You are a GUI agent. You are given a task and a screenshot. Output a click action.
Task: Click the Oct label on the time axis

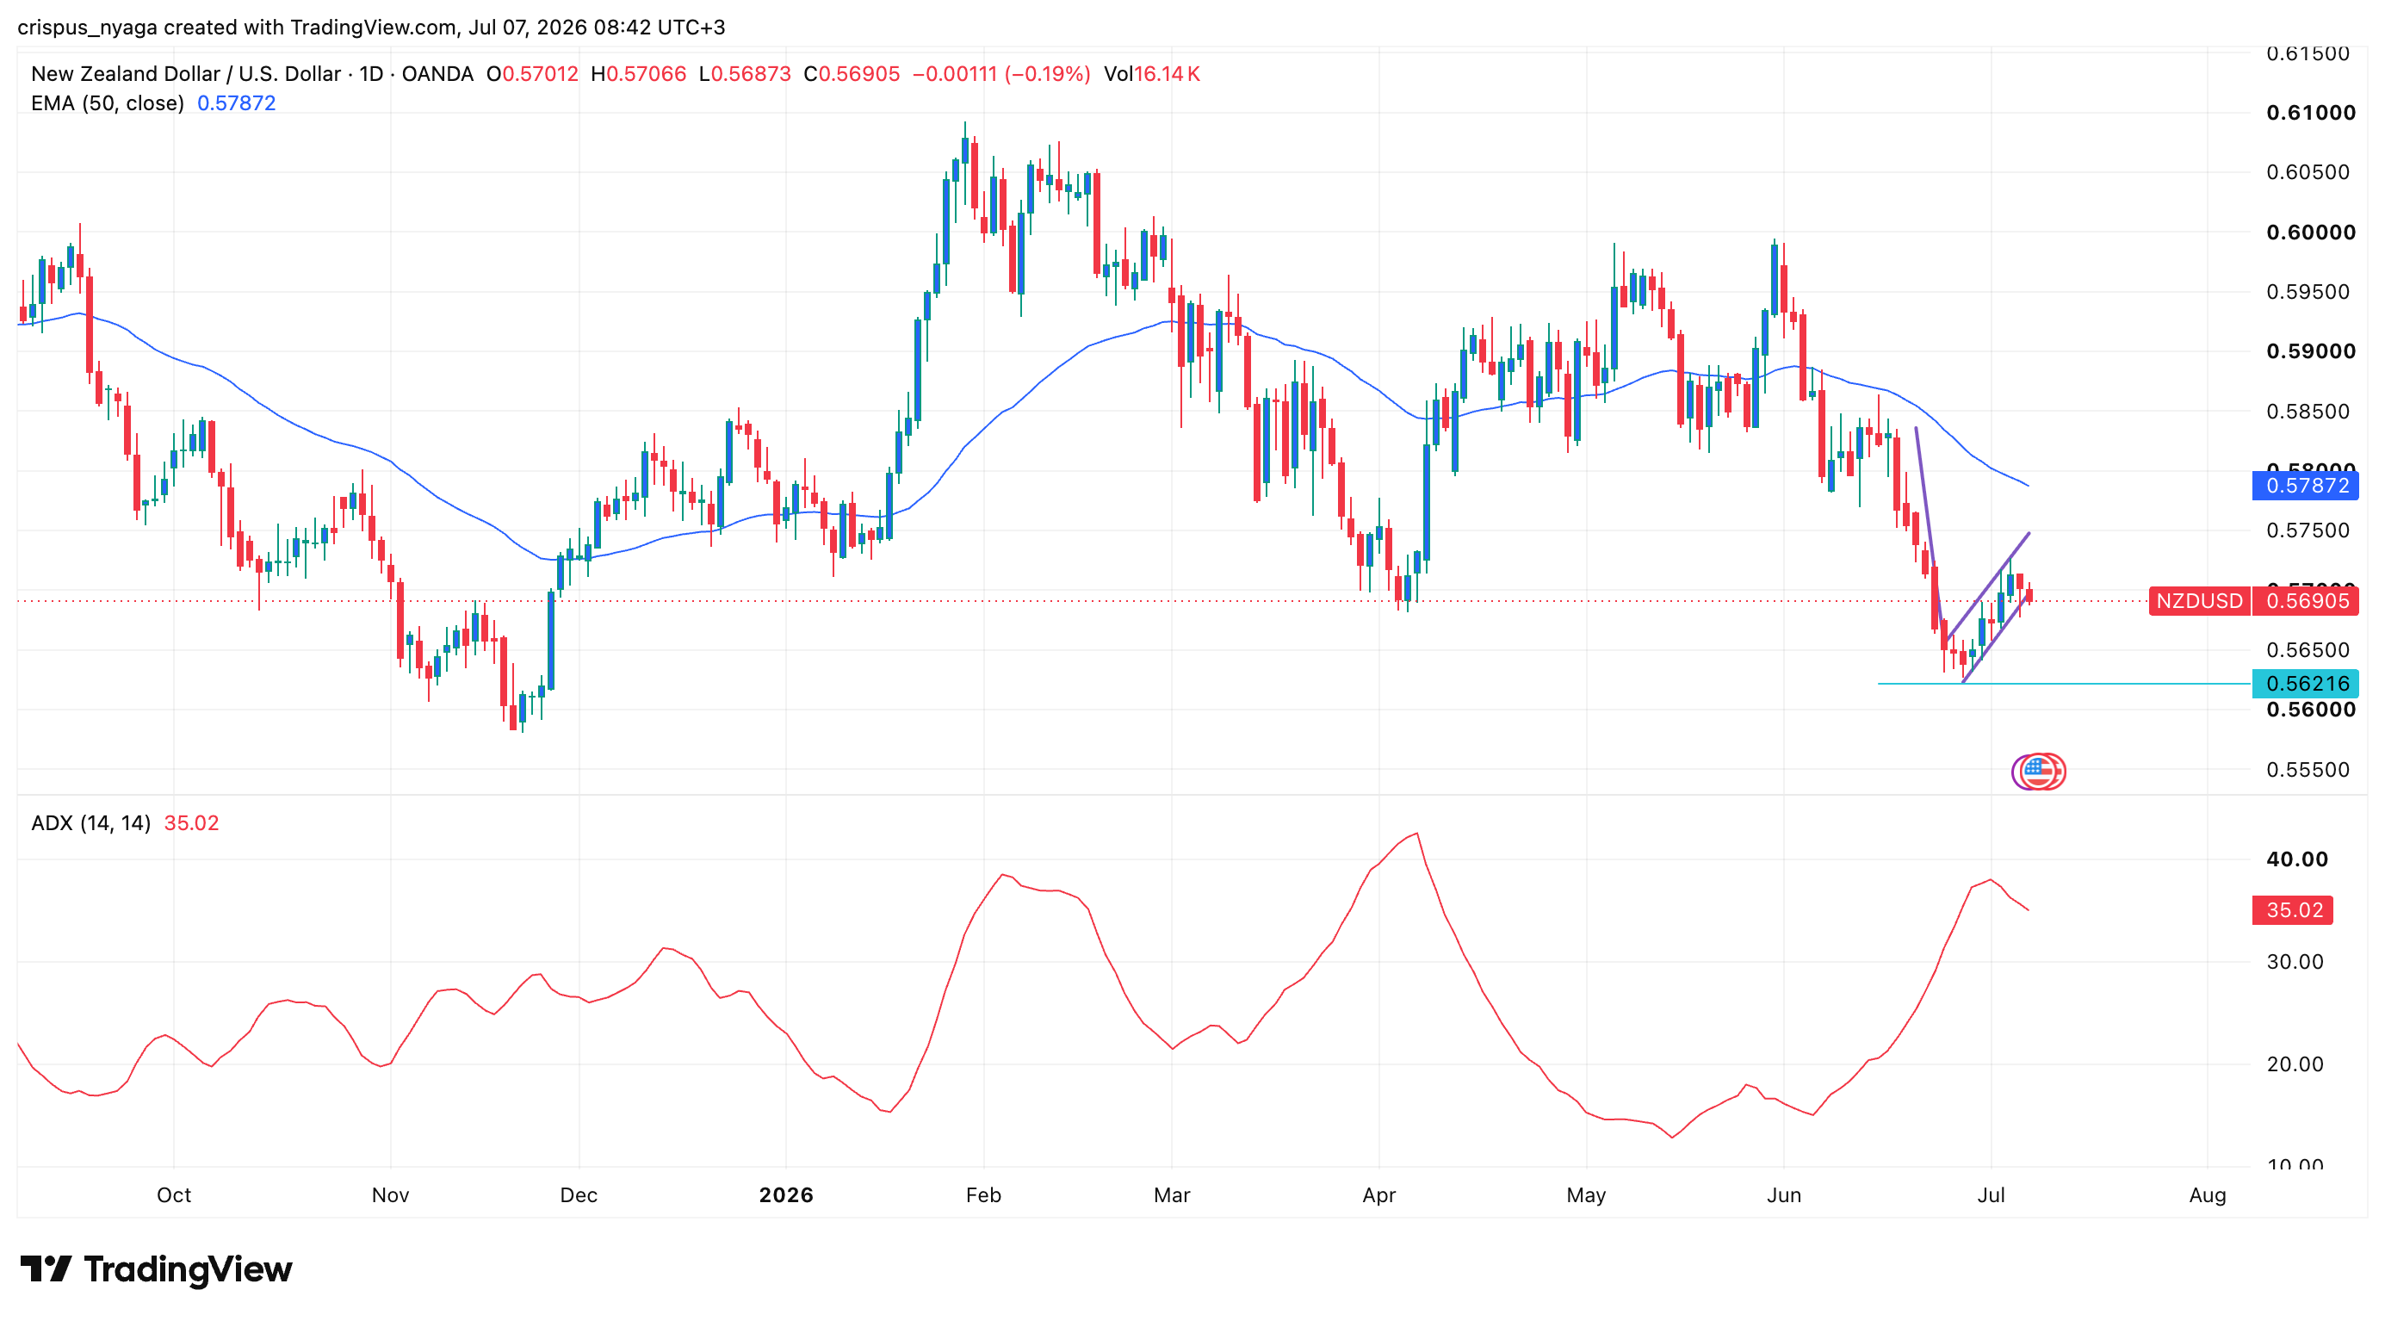[174, 1195]
